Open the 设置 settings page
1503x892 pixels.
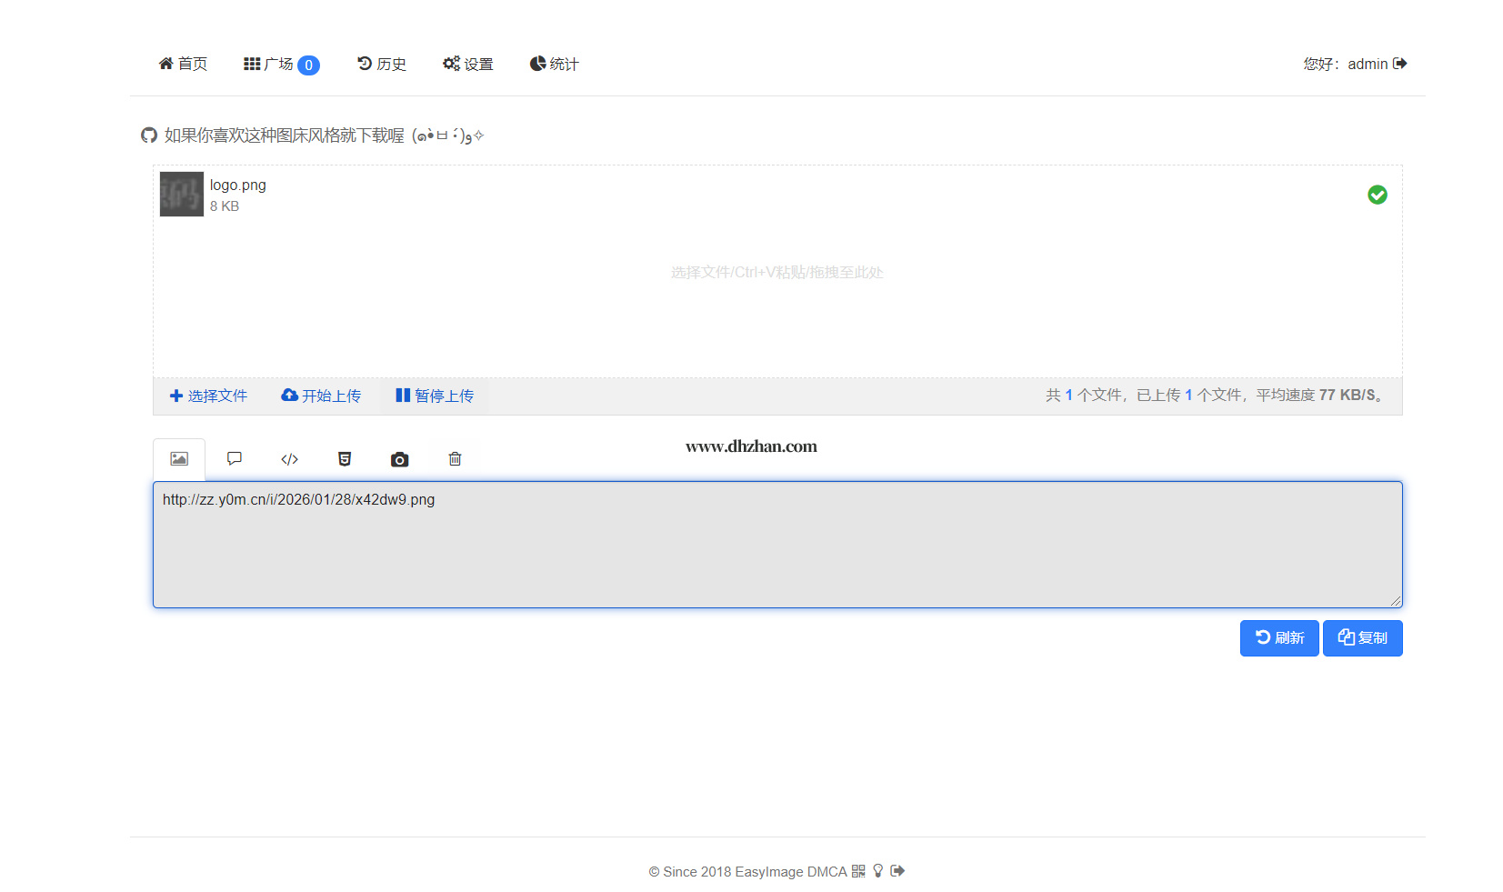pyautogui.click(x=468, y=64)
